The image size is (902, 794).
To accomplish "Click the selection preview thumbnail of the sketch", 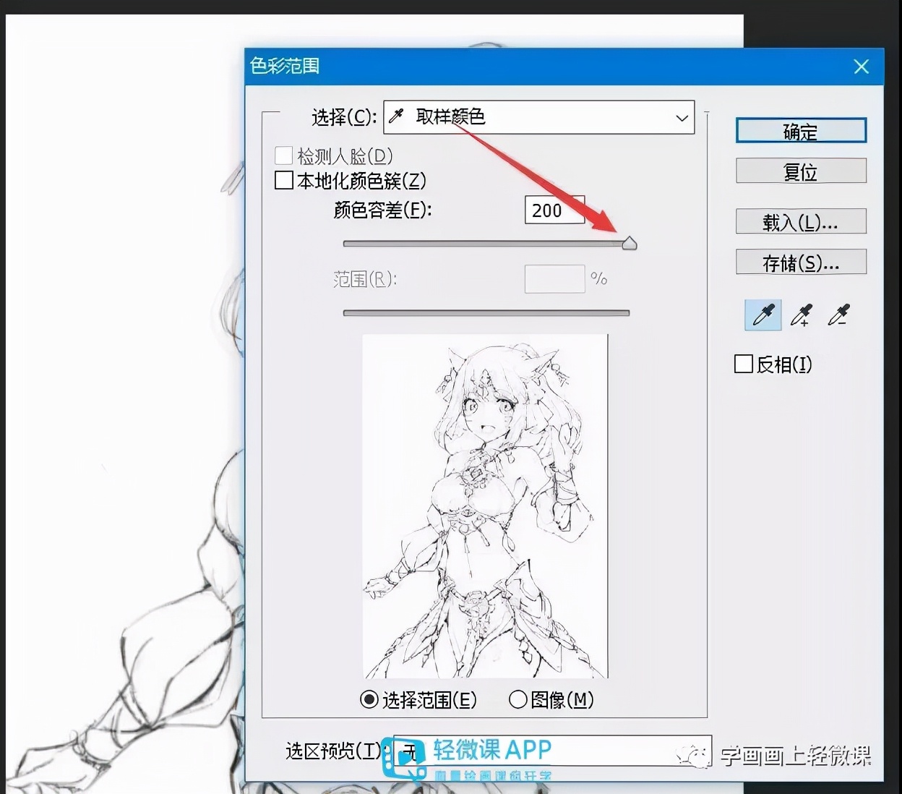I will tap(485, 506).
